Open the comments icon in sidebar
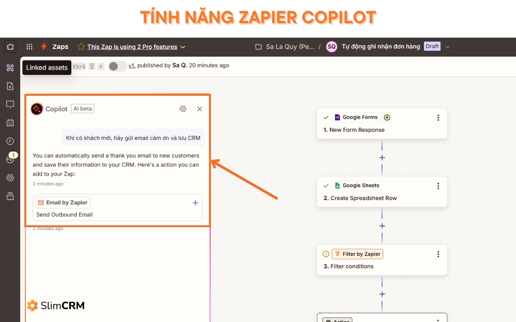Image resolution: width=516 pixels, height=322 pixels. tap(10, 104)
